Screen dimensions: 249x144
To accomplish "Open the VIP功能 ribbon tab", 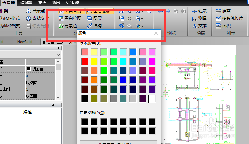I will click(x=73, y=3).
